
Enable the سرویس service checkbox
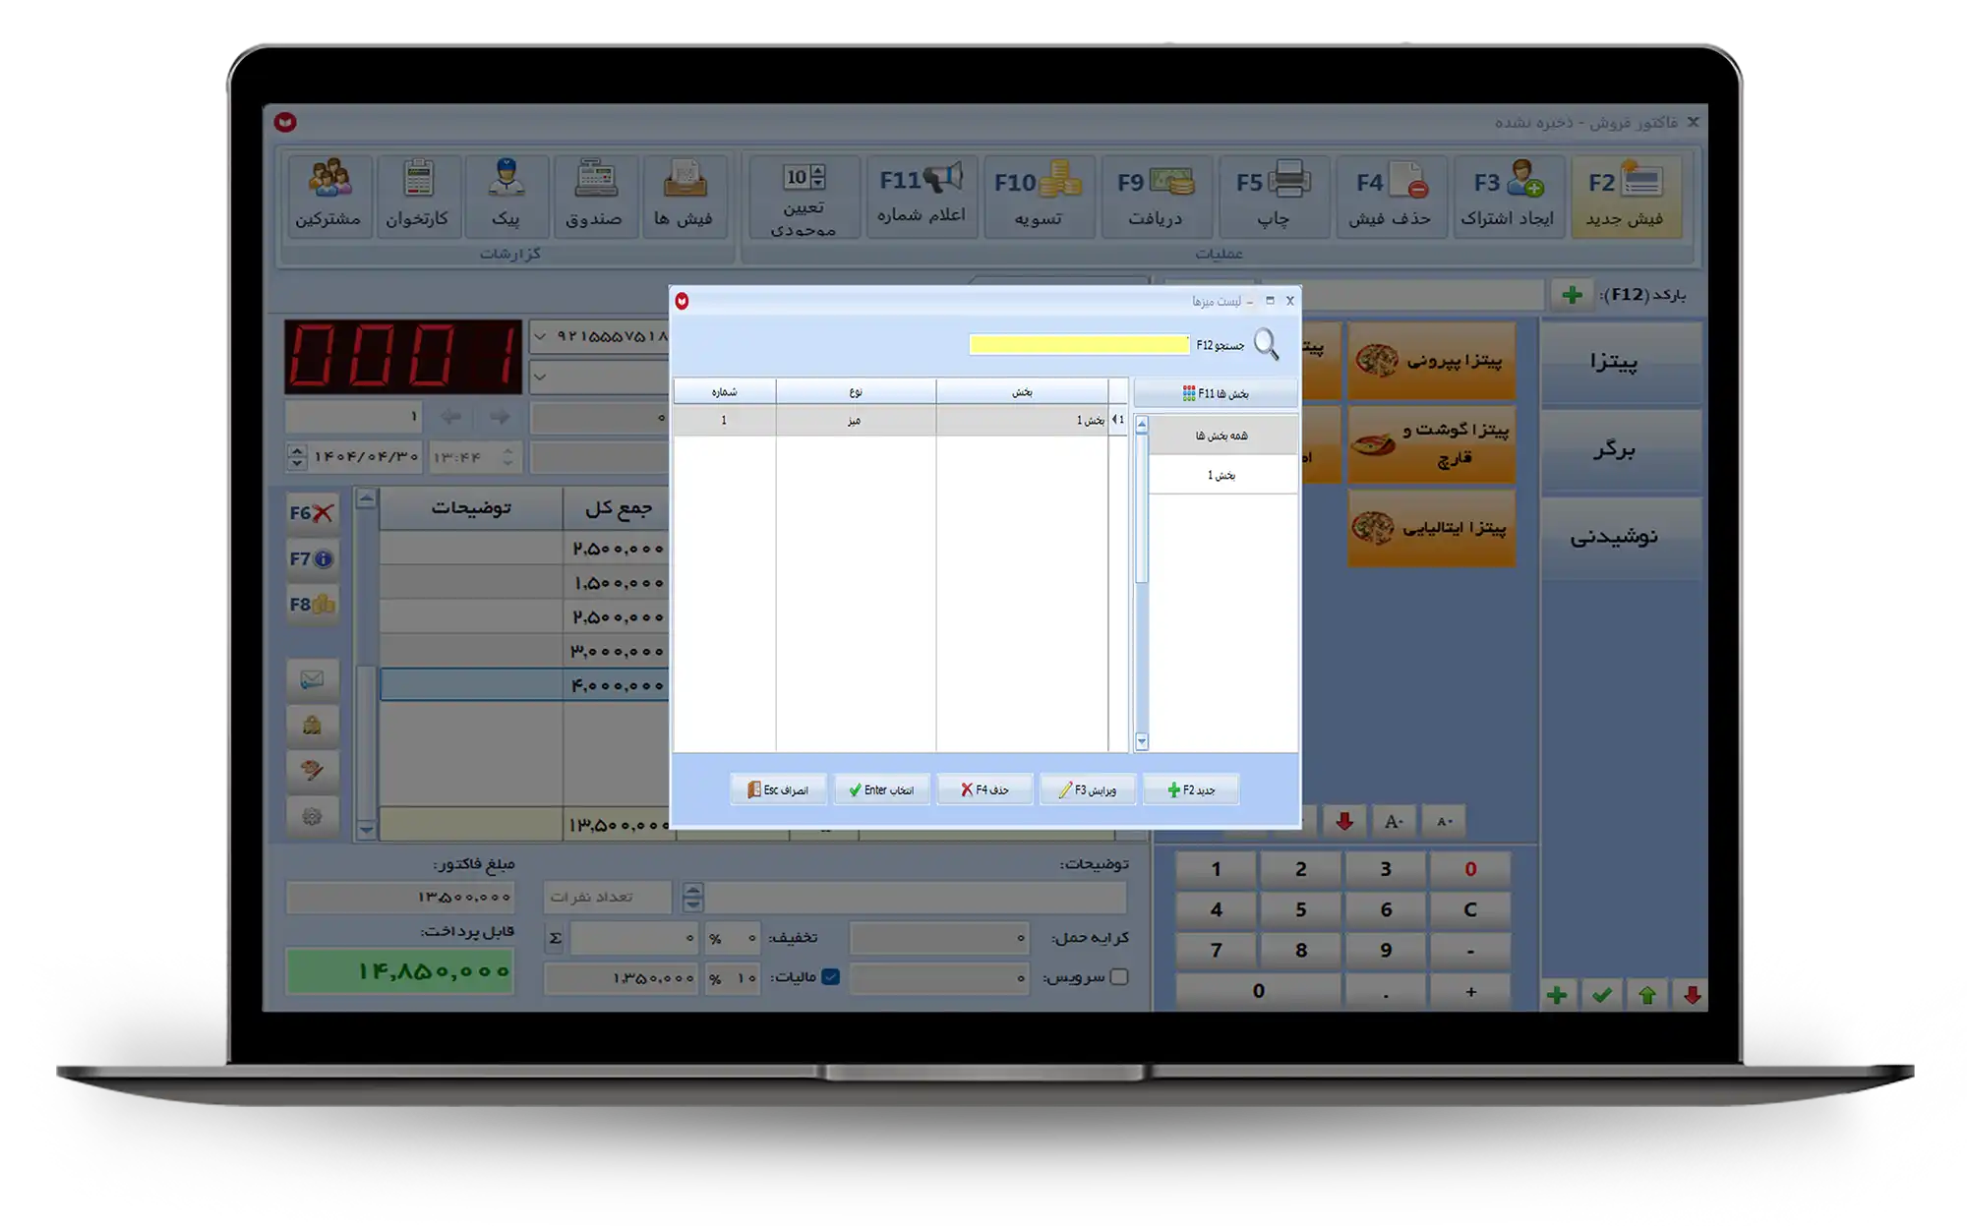tap(1118, 976)
